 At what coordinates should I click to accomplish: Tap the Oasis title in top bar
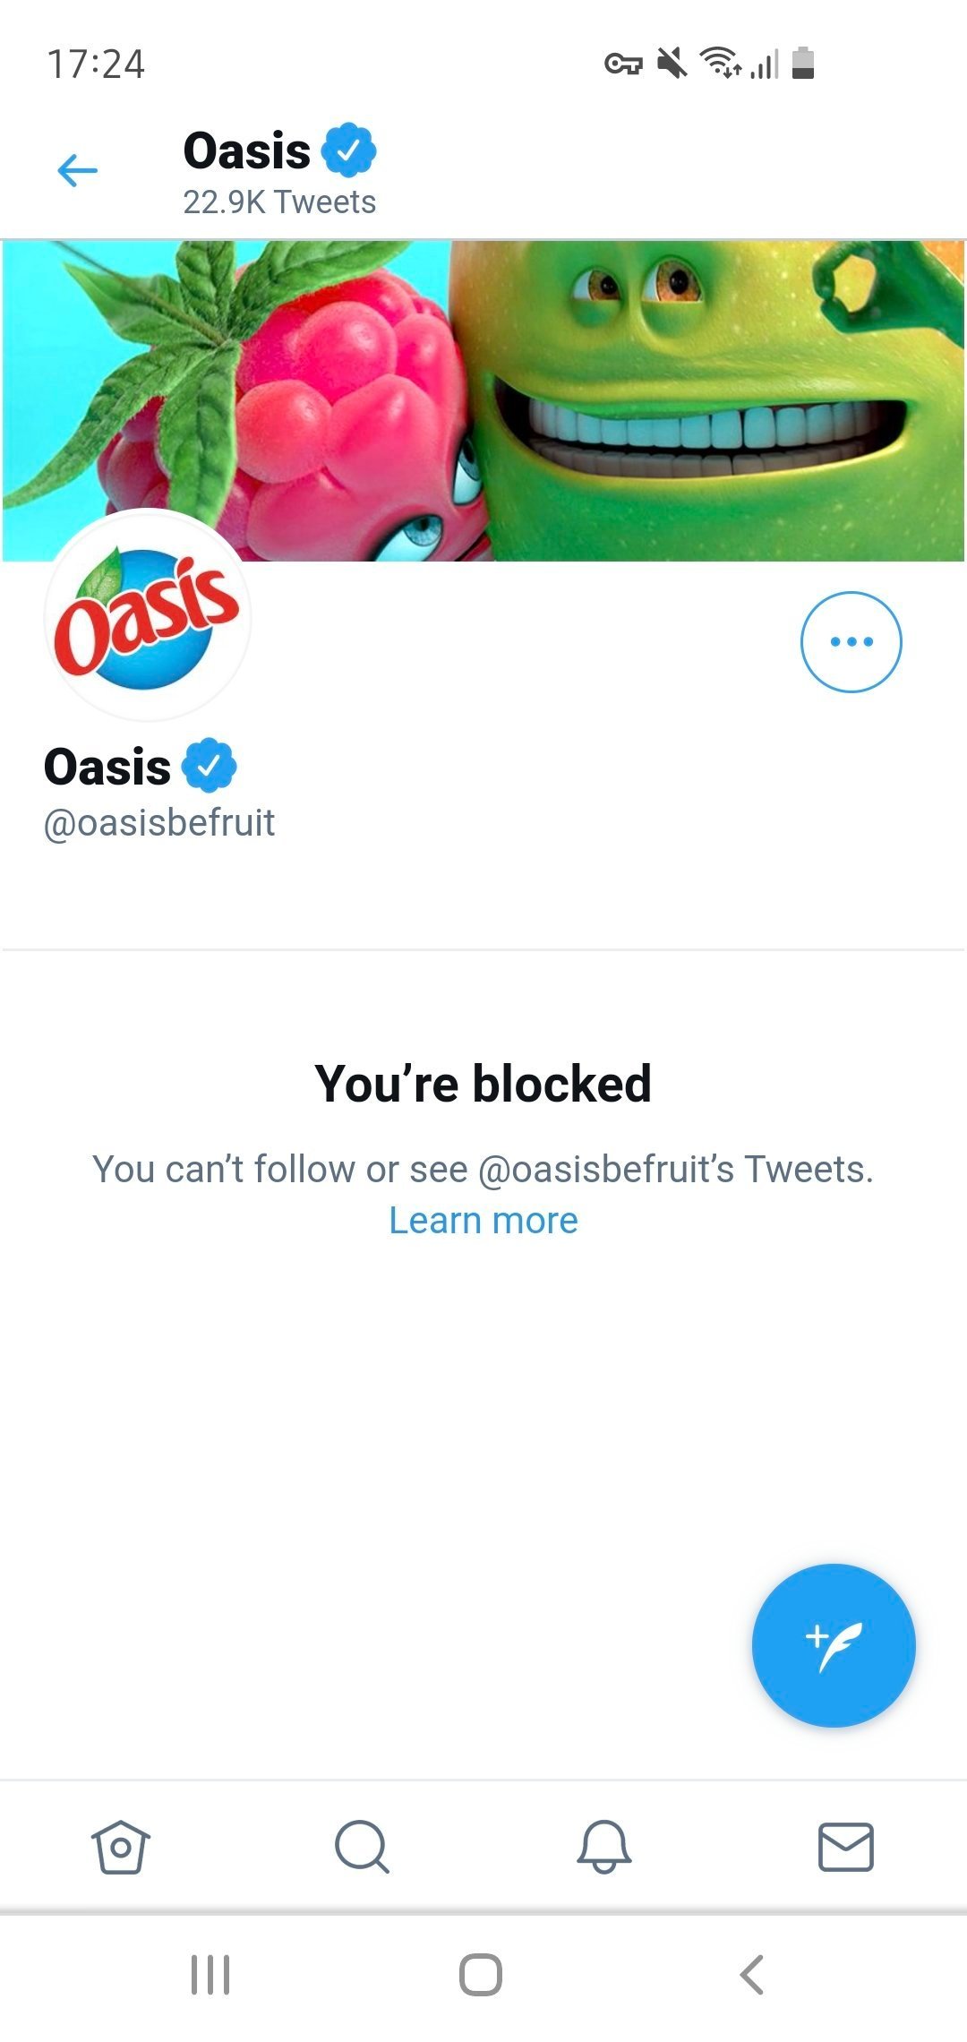click(x=247, y=150)
